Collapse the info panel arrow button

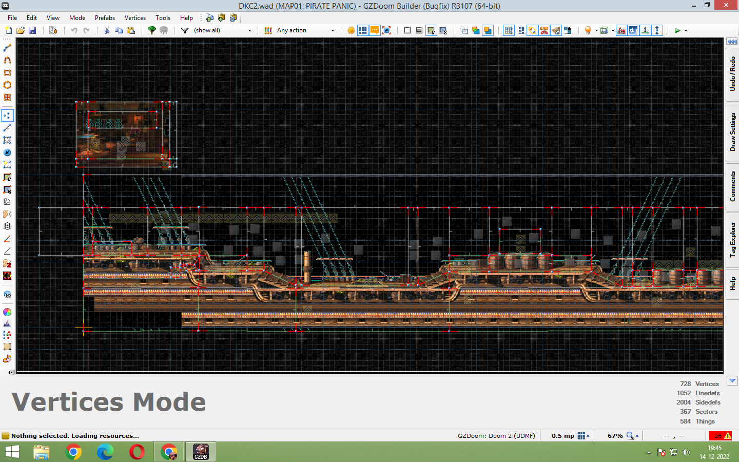point(732,381)
